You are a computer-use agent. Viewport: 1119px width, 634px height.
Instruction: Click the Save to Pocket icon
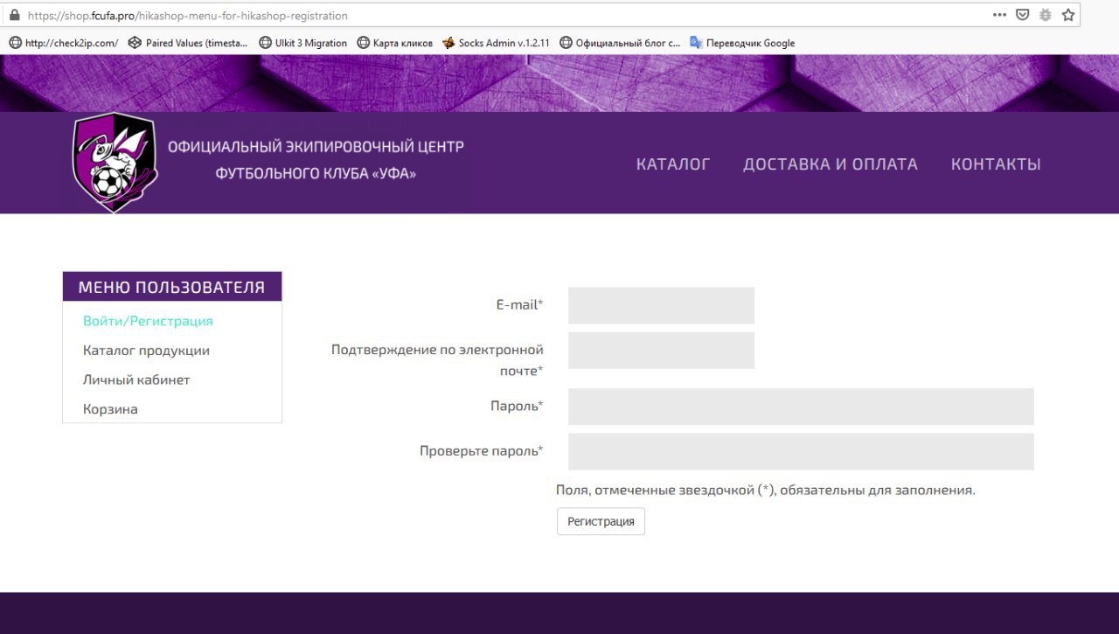click(x=1022, y=15)
